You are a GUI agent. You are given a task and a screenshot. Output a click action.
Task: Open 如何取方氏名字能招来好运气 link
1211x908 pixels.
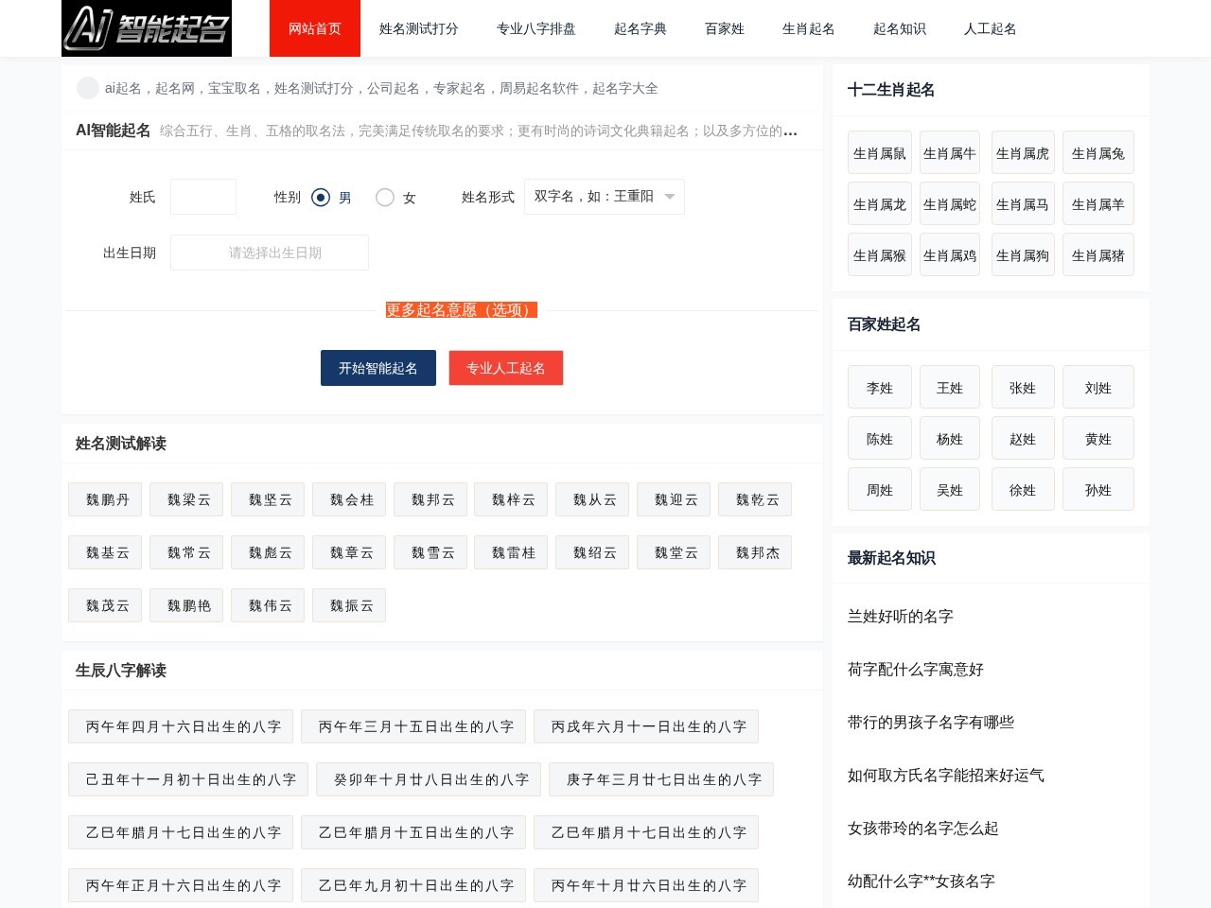pyautogui.click(x=946, y=775)
